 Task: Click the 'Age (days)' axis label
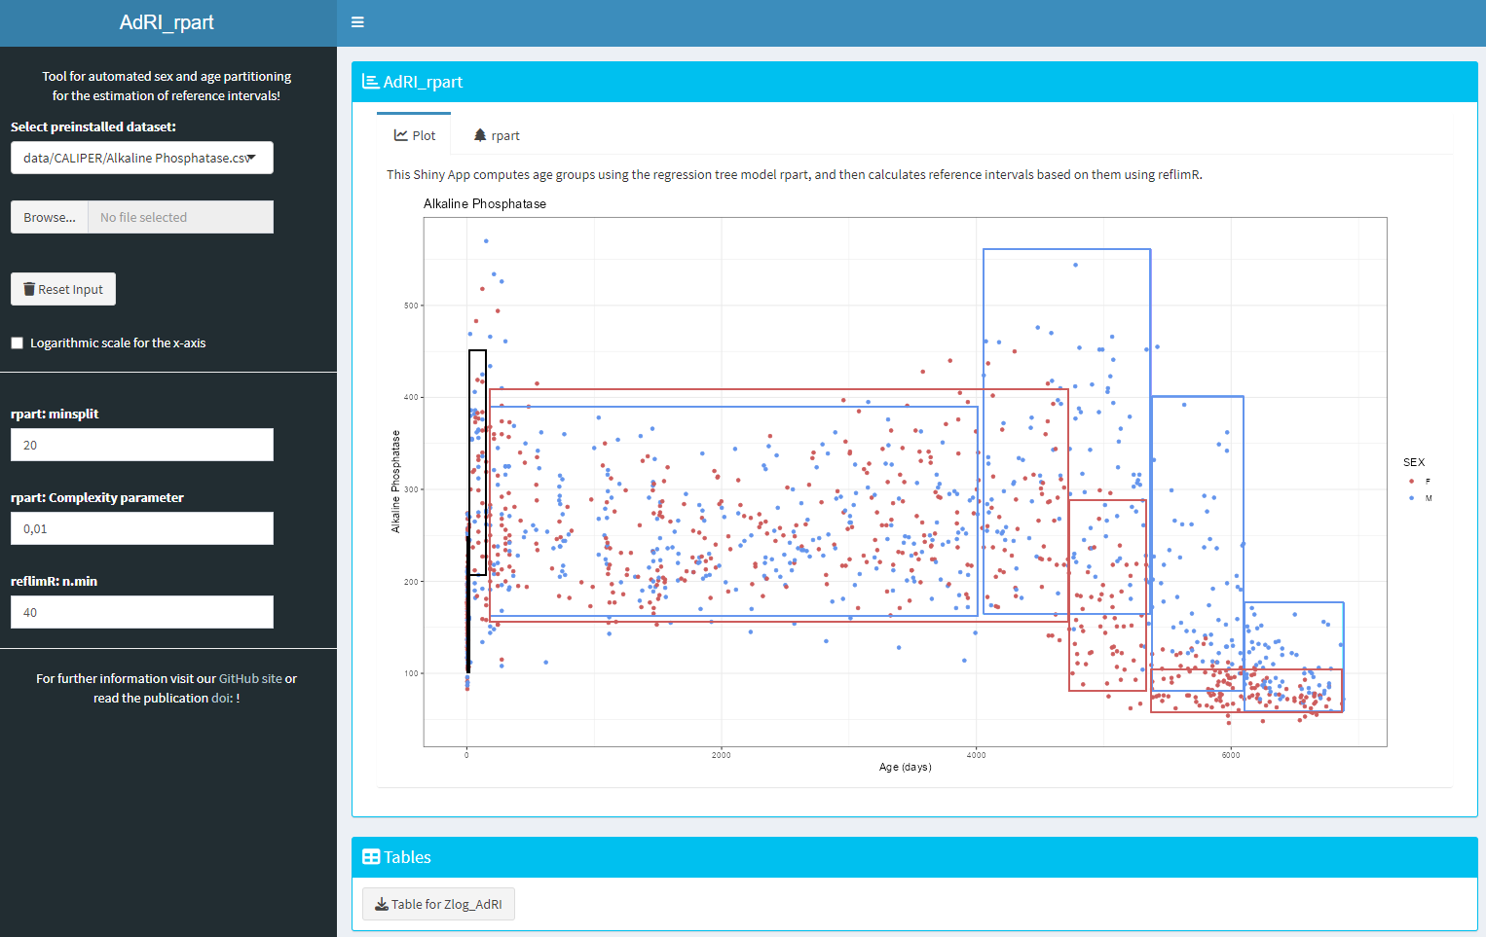906,767
